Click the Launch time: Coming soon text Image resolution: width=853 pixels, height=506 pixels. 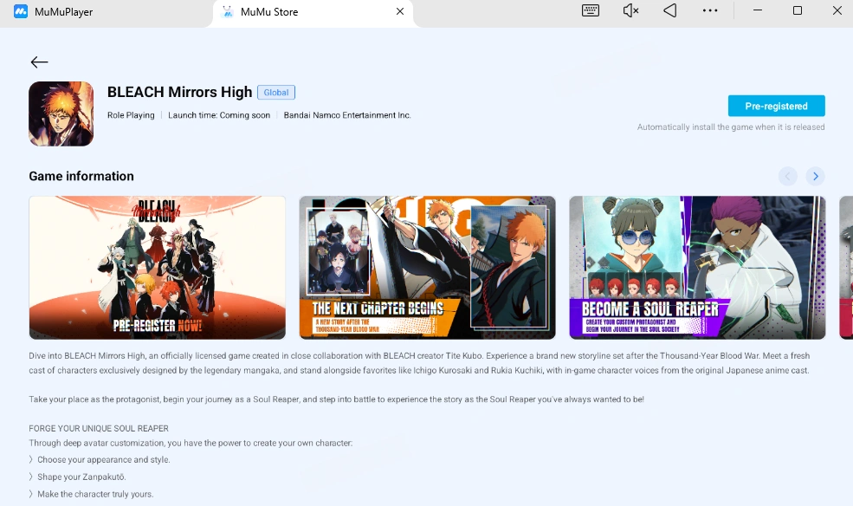point(219,115)
